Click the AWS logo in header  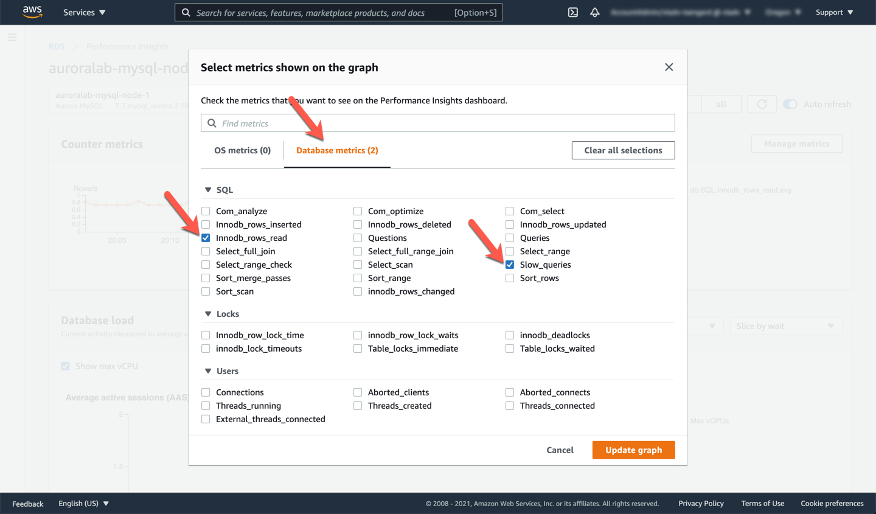tap(32, 12)
